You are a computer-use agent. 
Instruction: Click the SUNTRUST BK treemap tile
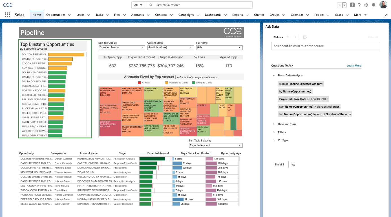[x=110, y=128]
